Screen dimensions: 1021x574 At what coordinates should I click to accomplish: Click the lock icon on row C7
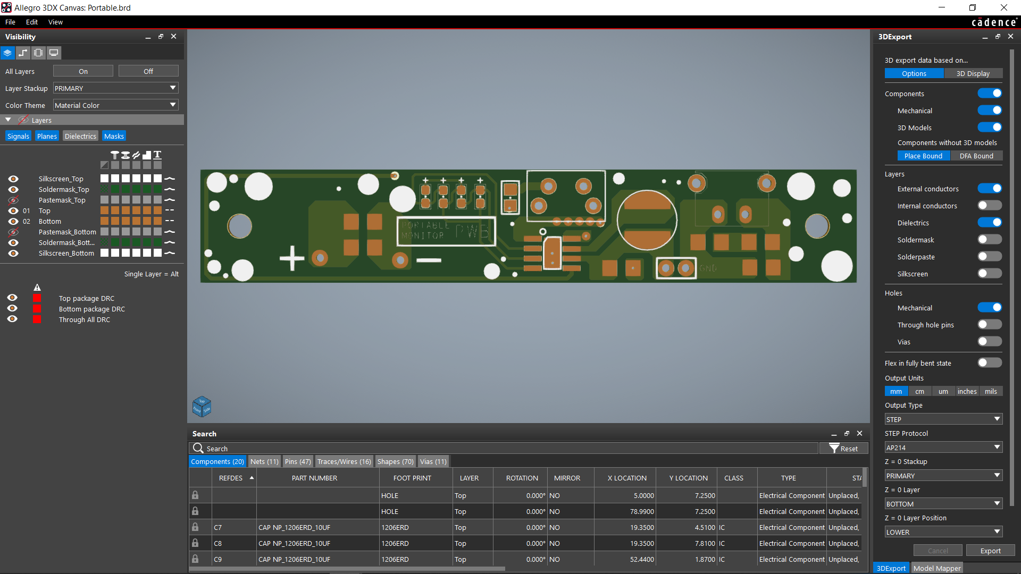196,527
